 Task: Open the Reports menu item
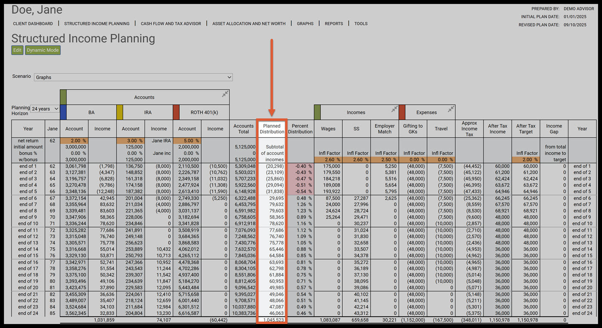coord(334,24)
